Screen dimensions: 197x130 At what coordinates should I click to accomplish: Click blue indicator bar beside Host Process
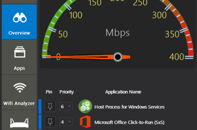40,107
